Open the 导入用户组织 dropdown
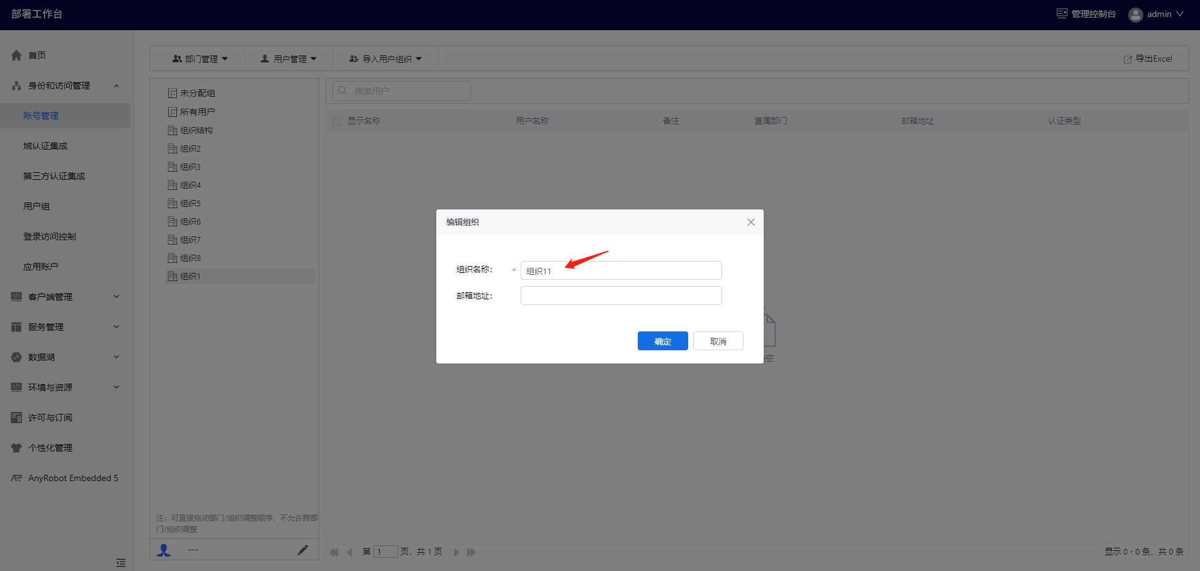This screenshot has width=1200, height=571. [x=385, y=58]
